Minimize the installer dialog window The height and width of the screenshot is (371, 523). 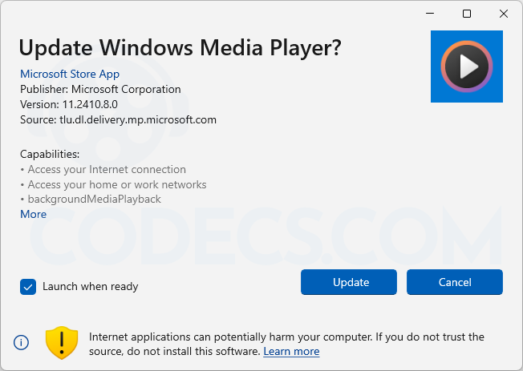click(430, 14)
